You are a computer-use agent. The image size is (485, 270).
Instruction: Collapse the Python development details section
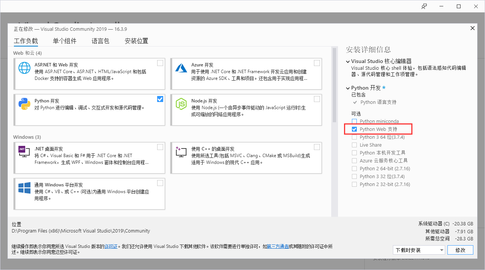tap(348, 88)
